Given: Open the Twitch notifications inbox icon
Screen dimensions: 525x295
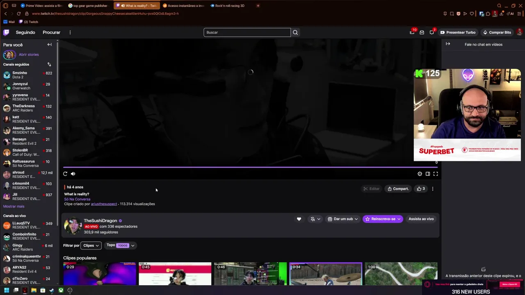Looking at the screenshot, I should point(422,32).
